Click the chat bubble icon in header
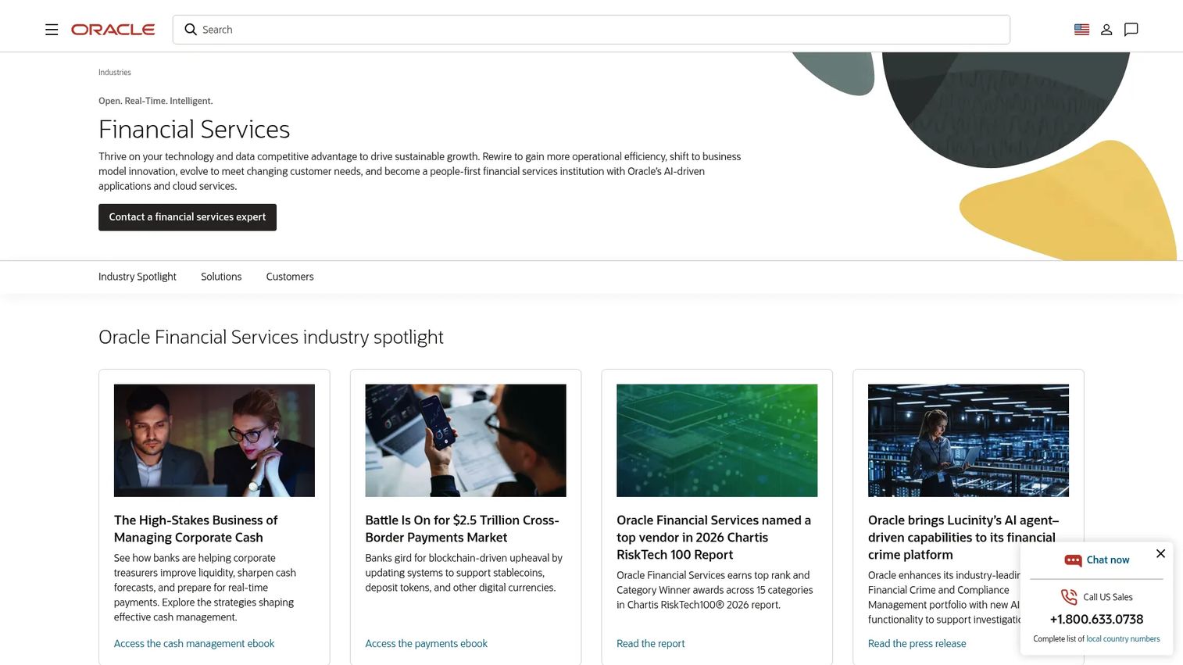1183x665 pixels. (1131, 30)
